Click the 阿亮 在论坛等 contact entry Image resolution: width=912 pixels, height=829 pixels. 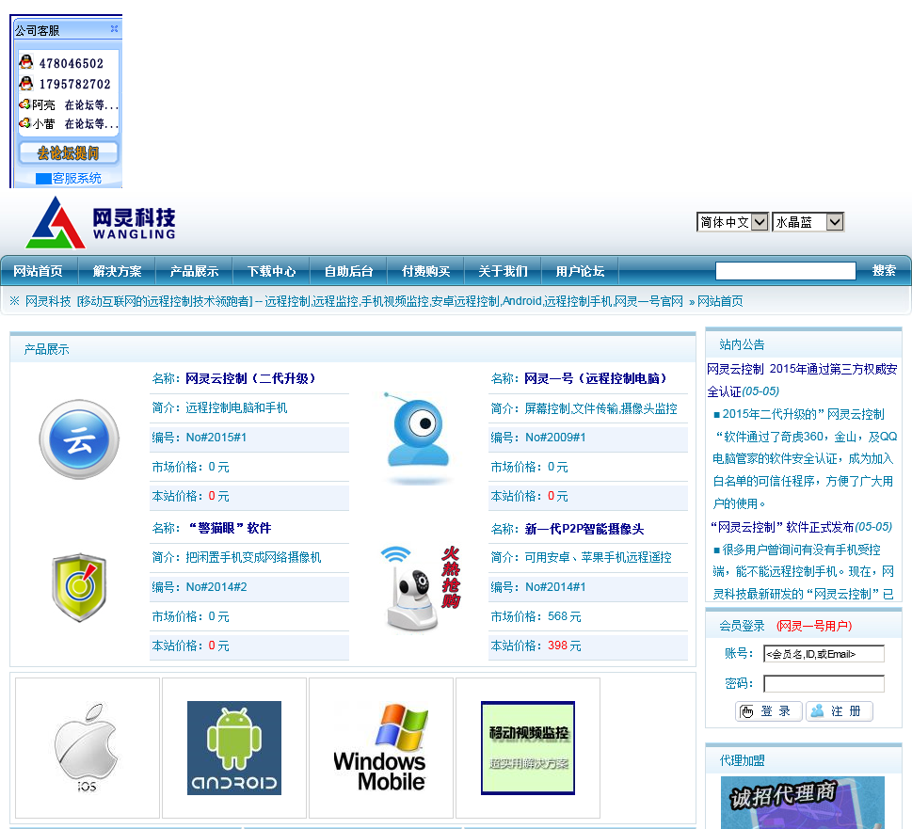70,104
